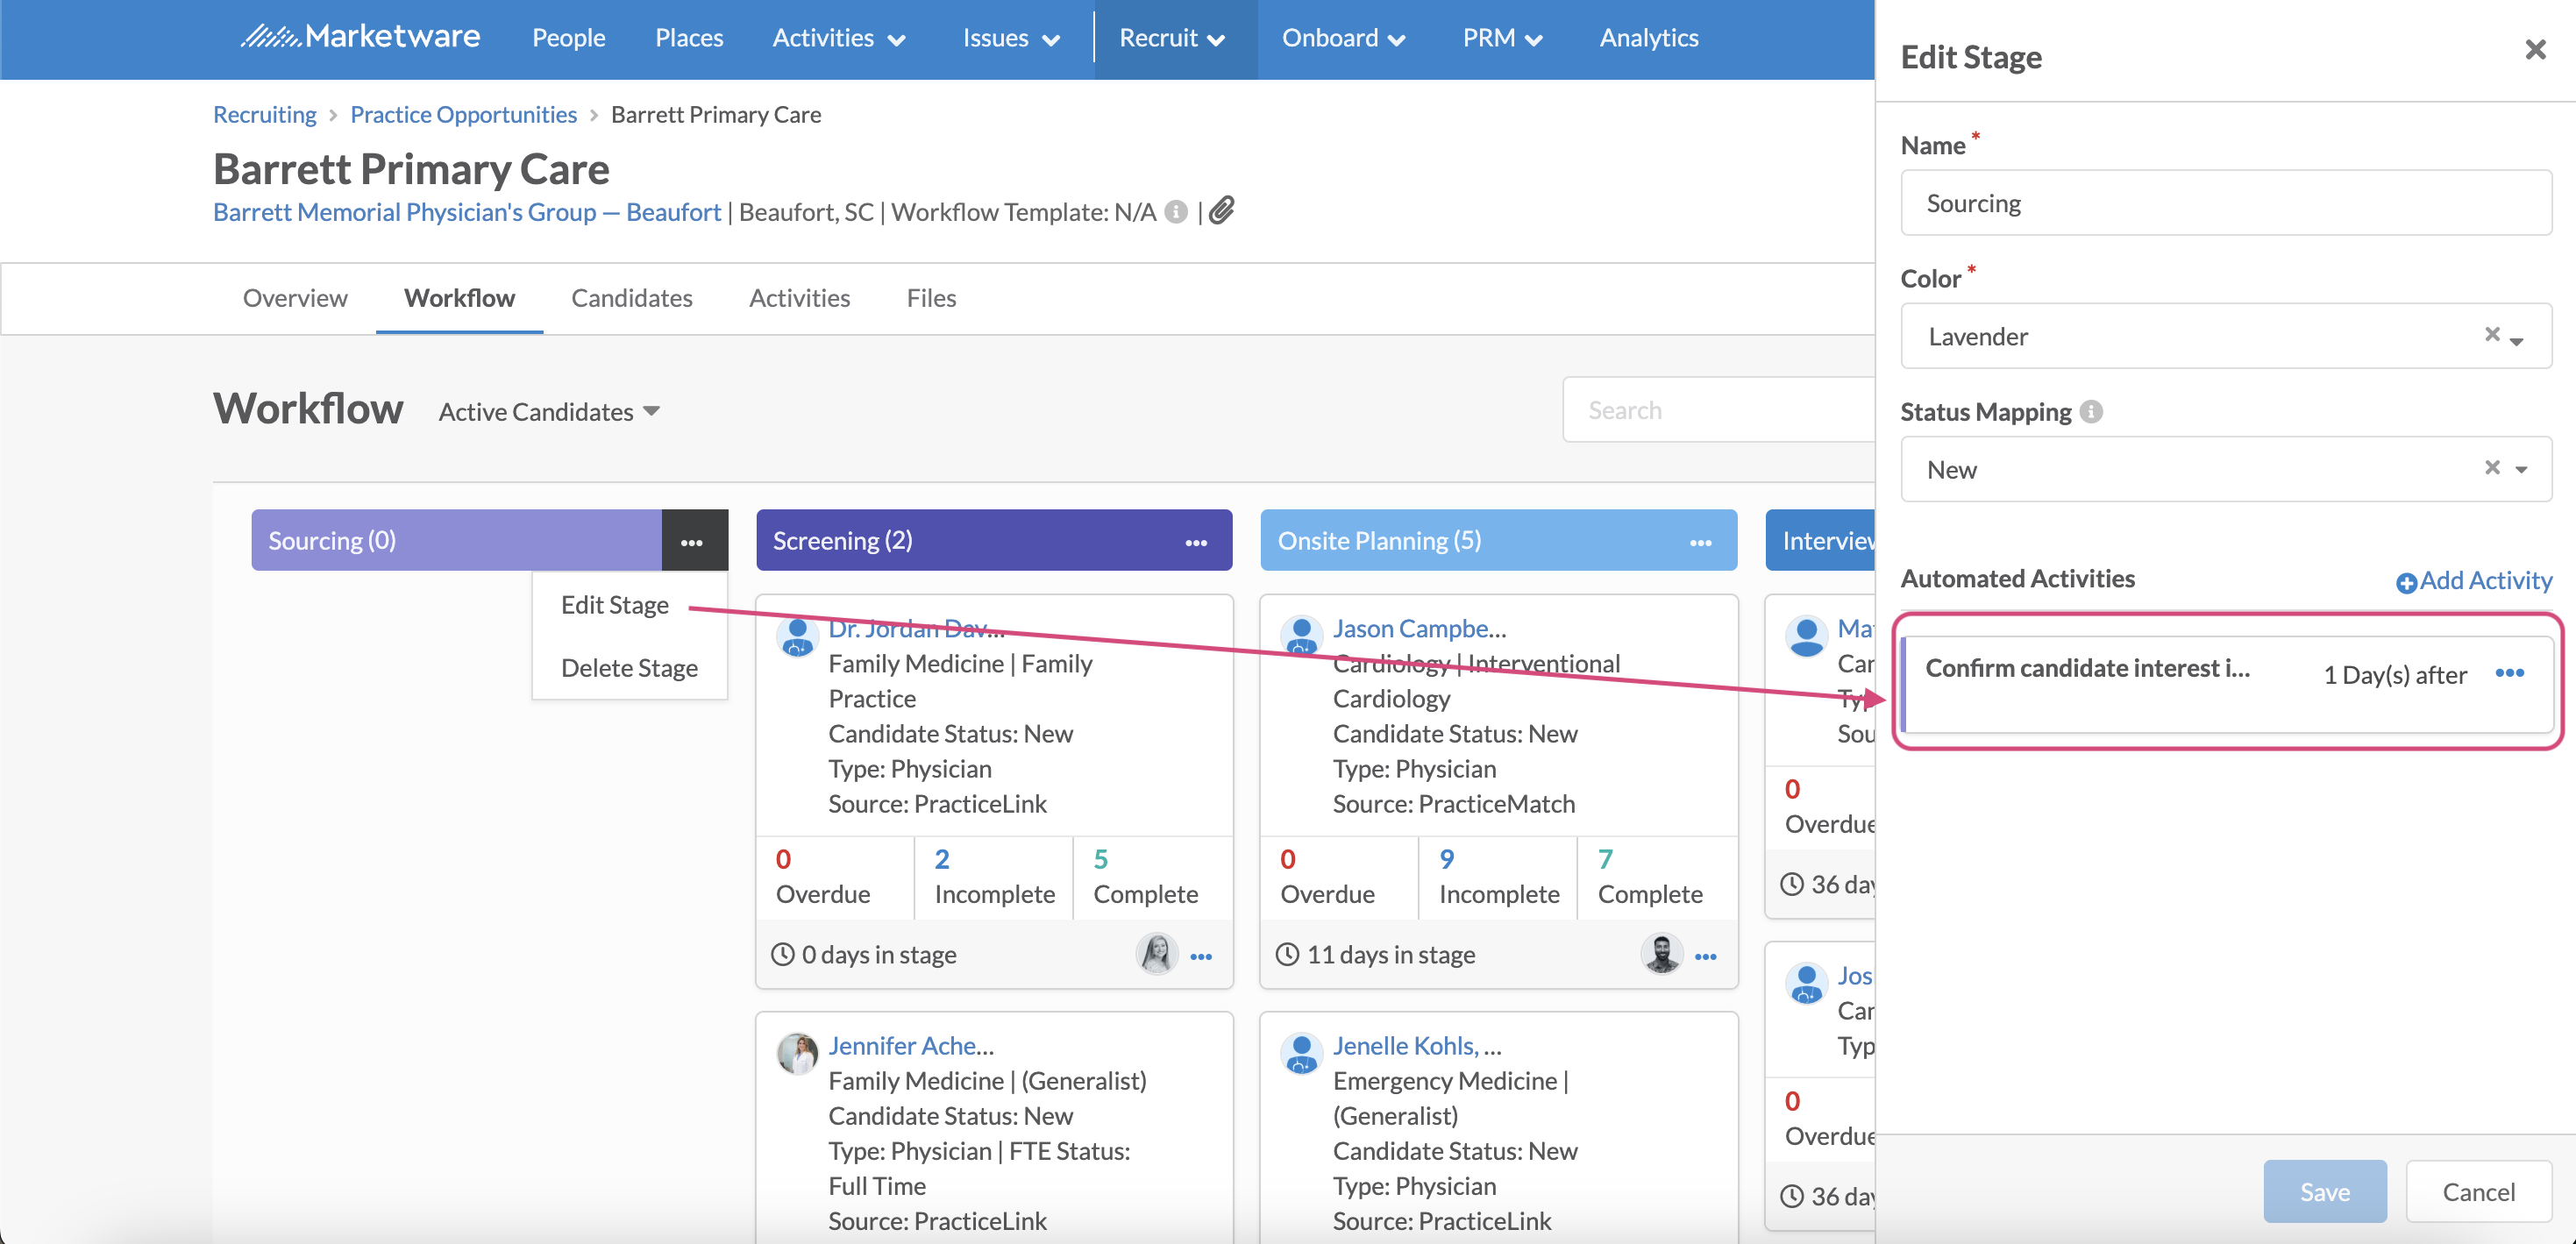Viewport: 2576px width, 1244px height.
Task: Click the Status Mapping info icon
Action: tap(2091, 411)
